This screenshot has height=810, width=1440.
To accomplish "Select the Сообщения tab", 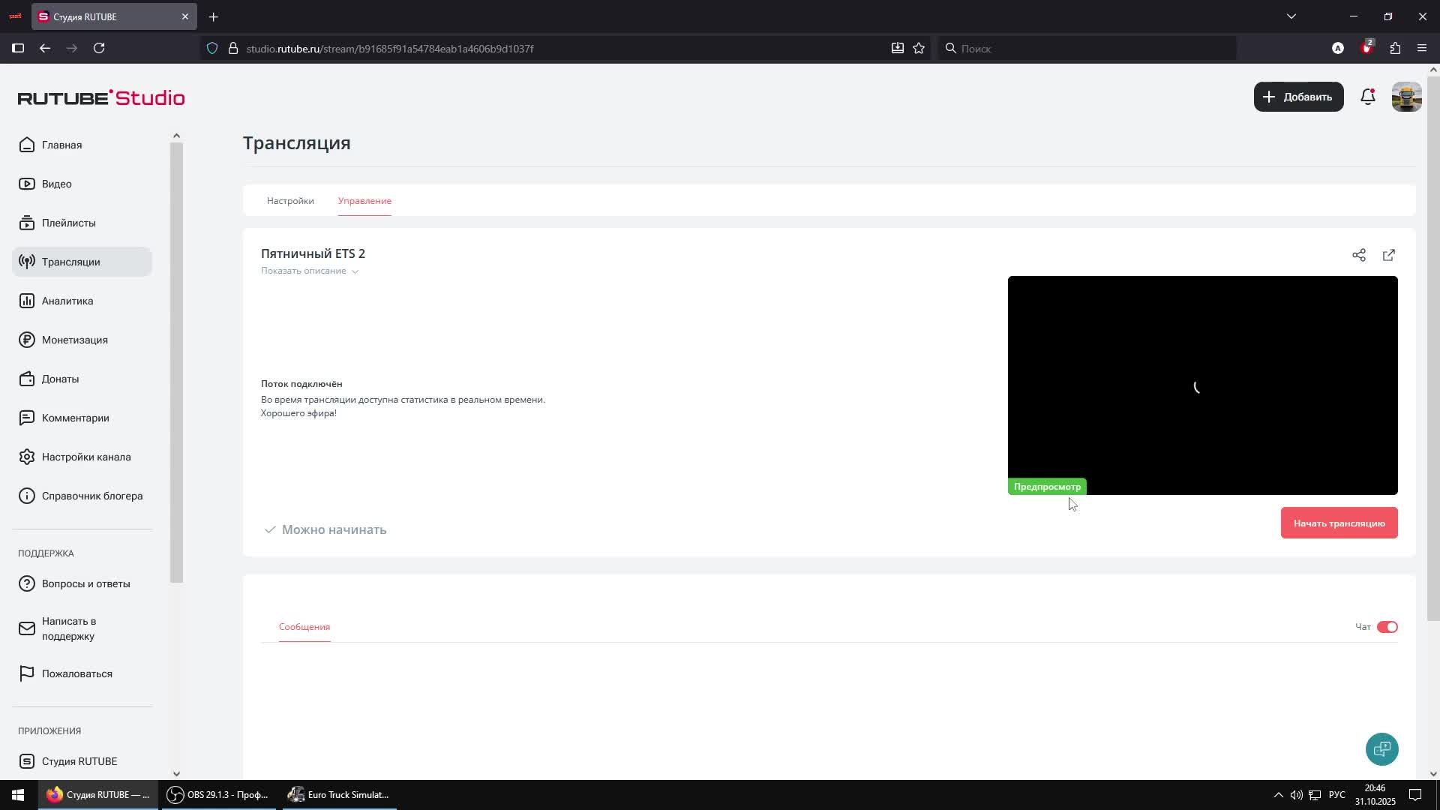I will pyautogui.click(x=304, y=627).
